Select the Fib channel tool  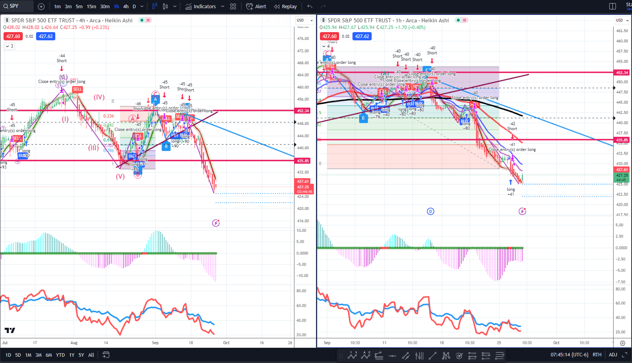coord(486,356)
